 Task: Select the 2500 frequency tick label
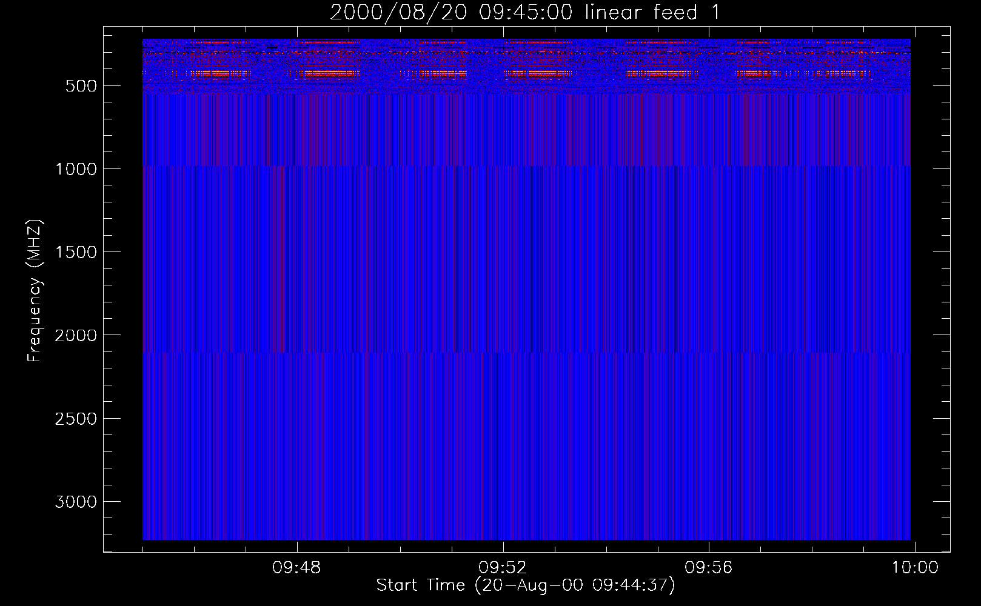[76, 419]
